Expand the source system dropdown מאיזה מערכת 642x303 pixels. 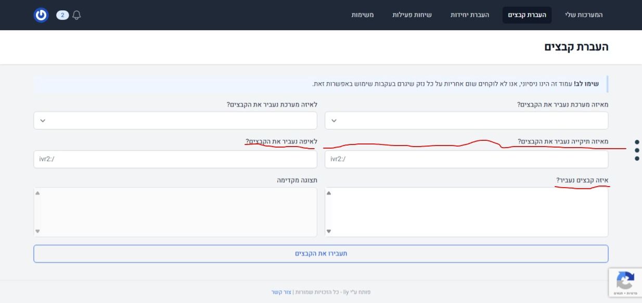click(466, 121)
